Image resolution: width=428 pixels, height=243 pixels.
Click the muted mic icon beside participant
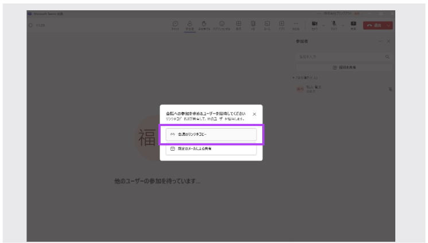coord(390,89)
